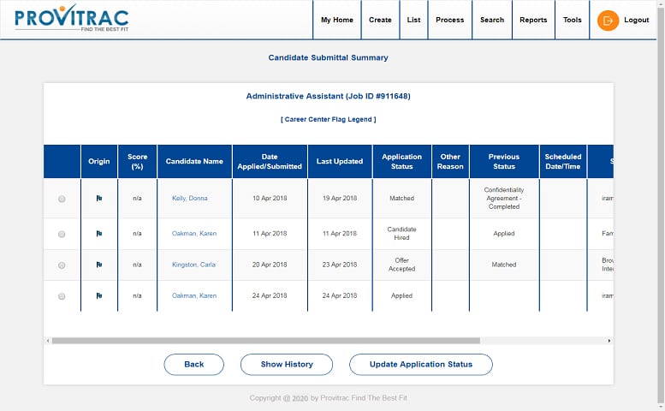Open the Search menu
Screen dimensions: 665x411
tap(492, 20)
